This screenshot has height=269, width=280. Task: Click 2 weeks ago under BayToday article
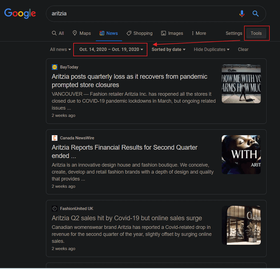click(63, 115)
